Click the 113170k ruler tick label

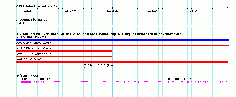point(71,11)
